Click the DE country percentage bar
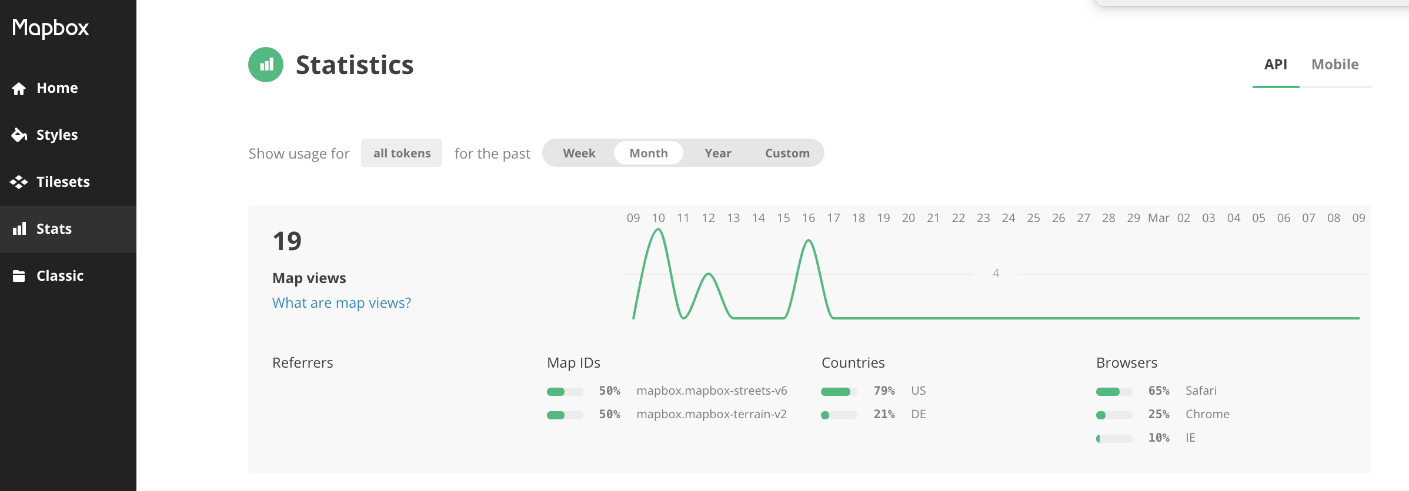 [x=839, y=415]
